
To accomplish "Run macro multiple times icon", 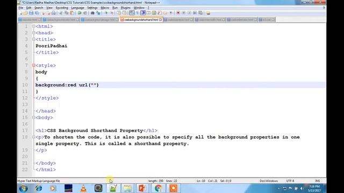I will coord(195,13).
